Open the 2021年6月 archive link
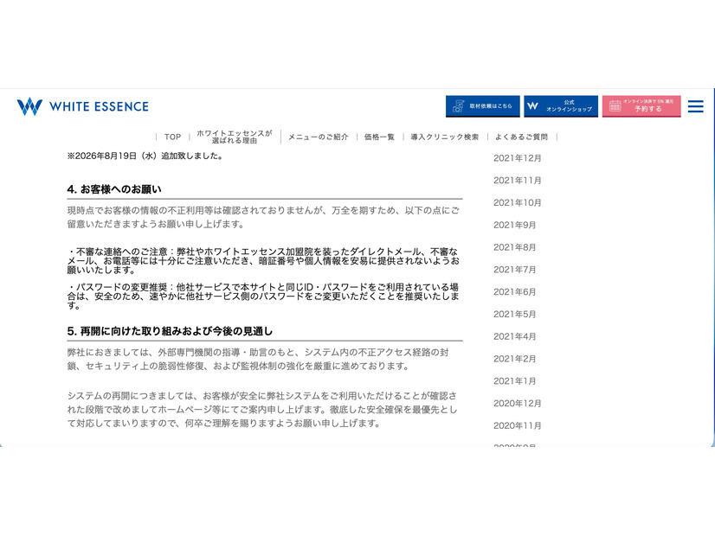715x536 pixels. click(x=514, y=292)
